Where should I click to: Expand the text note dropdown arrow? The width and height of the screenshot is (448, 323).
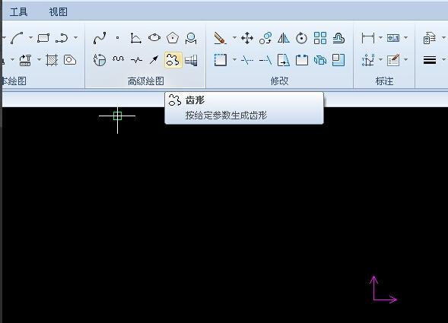(406, 60)
